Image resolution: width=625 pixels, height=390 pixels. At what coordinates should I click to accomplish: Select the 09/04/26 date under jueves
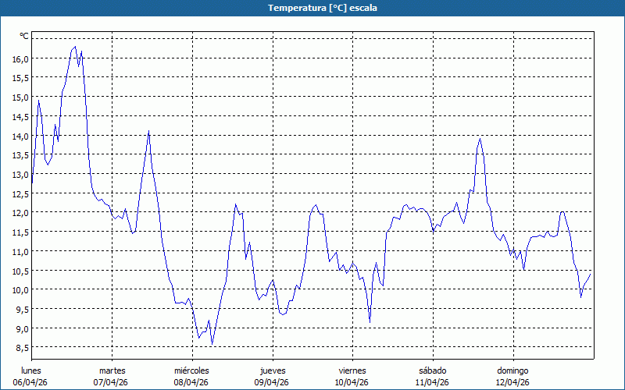pos(273,382)
